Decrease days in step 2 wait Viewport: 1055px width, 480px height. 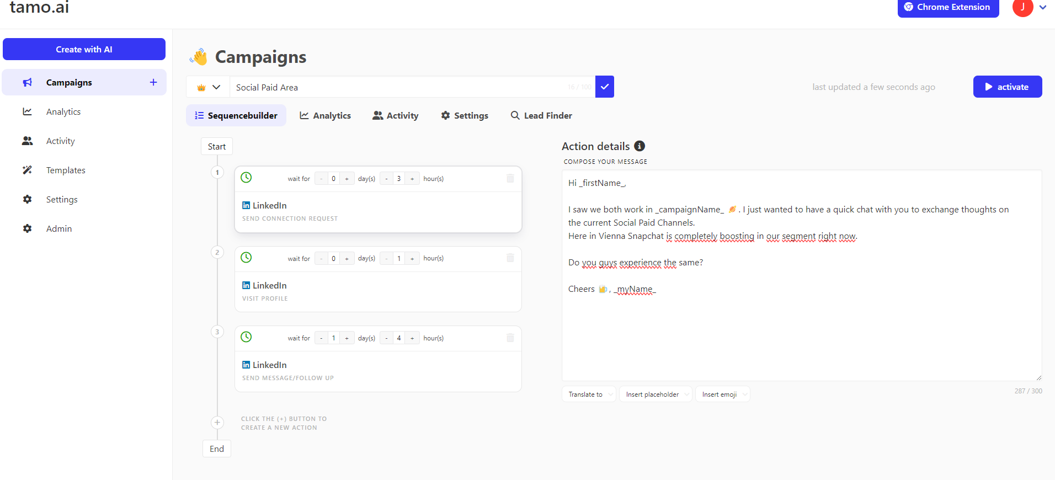pos(321,258)
